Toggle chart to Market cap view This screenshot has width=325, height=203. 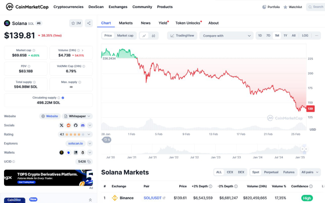(125, 36)
